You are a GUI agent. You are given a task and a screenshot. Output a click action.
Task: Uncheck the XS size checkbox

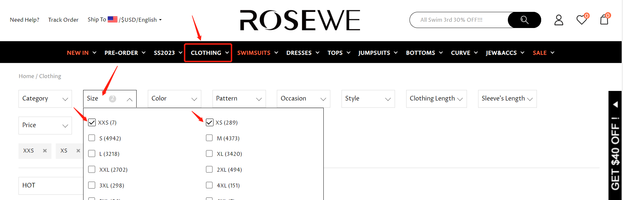[x=210, y=123]
